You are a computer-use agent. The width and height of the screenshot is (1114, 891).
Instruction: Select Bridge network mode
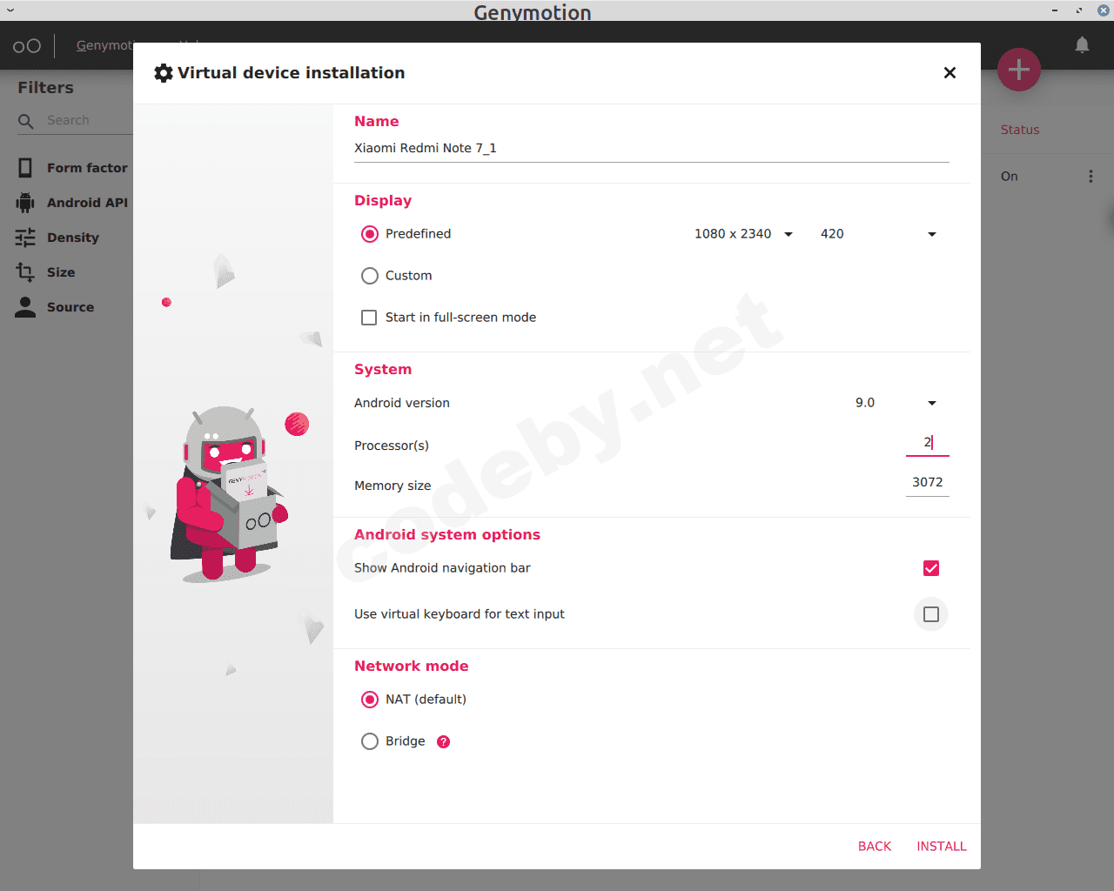(370, 741)
